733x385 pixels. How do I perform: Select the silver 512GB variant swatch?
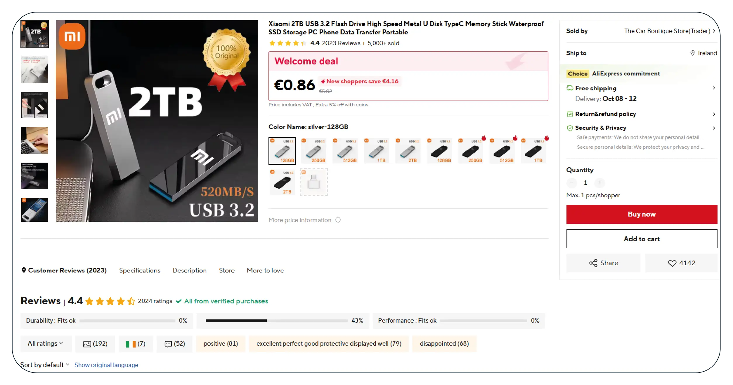[345, 151]
